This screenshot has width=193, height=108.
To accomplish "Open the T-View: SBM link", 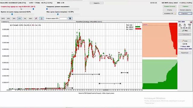I will point(185,46).
